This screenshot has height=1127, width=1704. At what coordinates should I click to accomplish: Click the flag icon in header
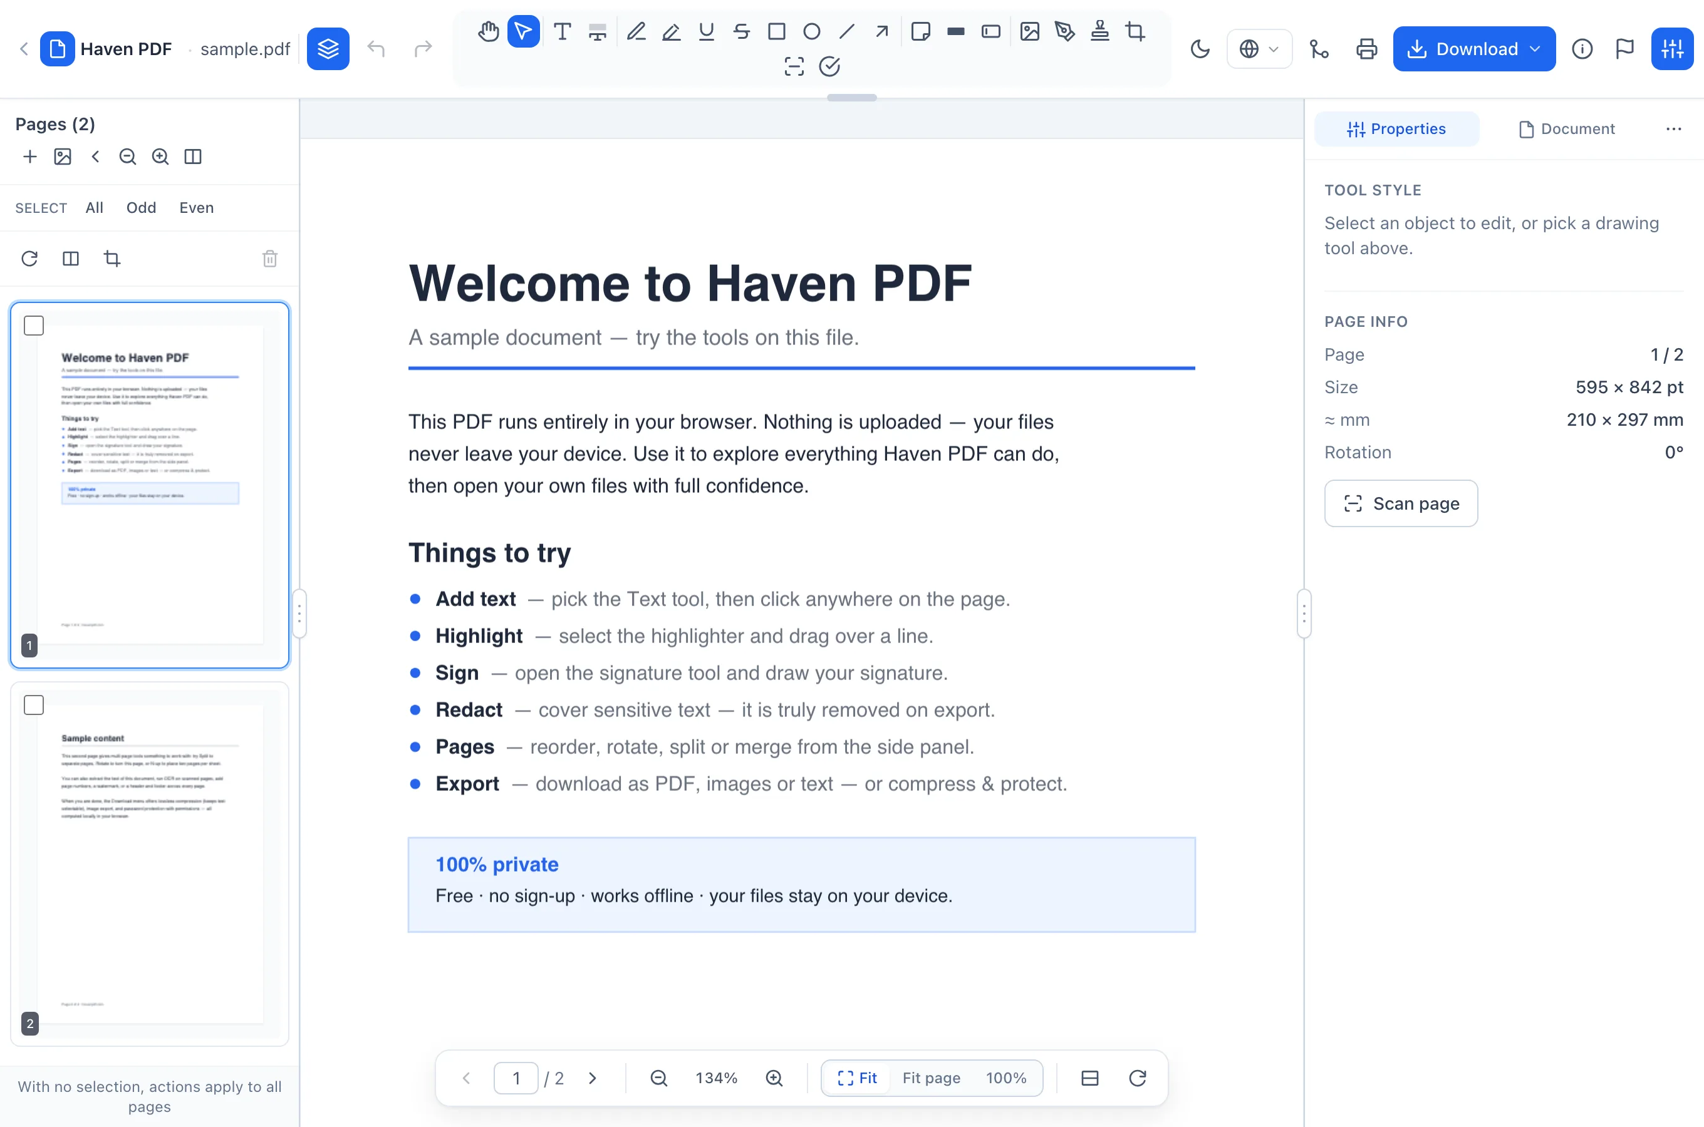[1625, 49]
